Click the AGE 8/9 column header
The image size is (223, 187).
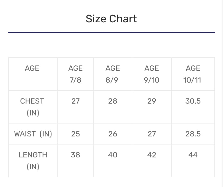tap(113, 74)
